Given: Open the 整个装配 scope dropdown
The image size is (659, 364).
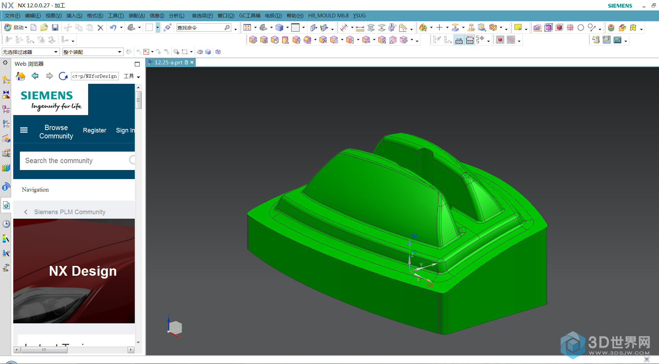Looking at the screenshot, I should [x=93, y=52].
